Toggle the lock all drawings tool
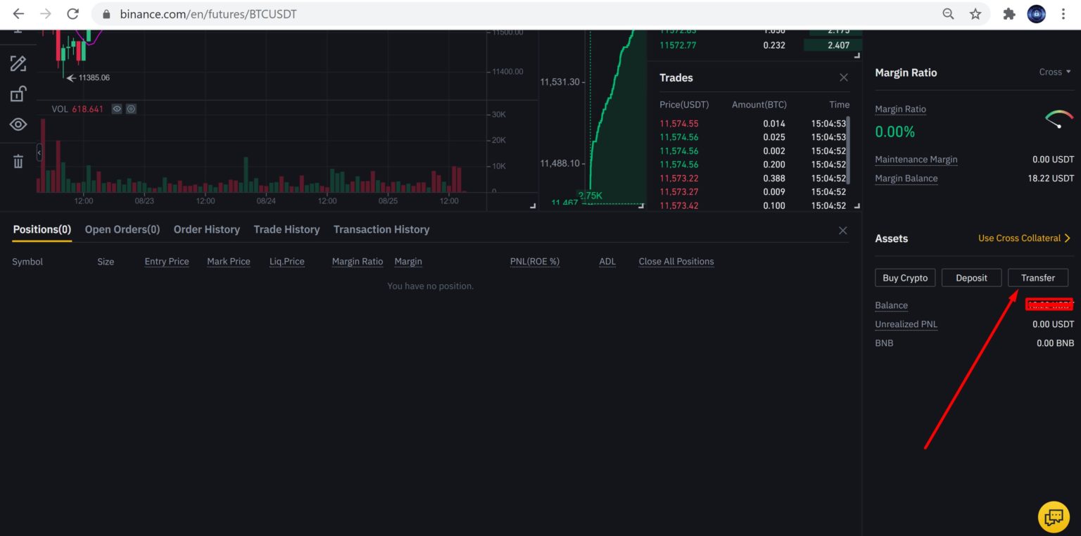 click(x=18, y=94)
